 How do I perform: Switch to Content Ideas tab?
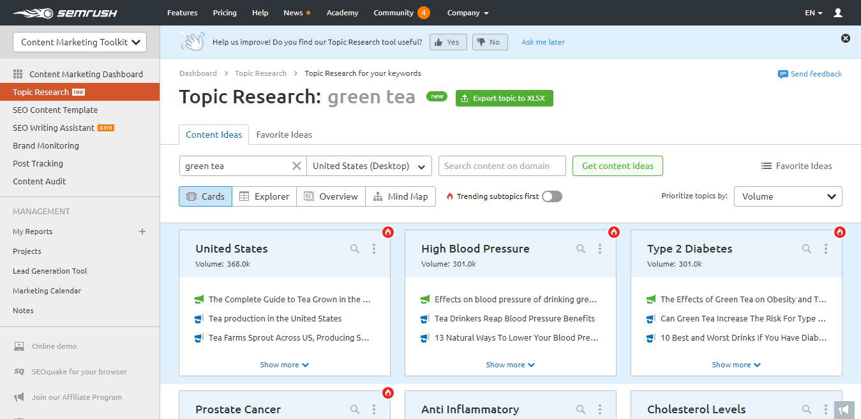[214, 135]
